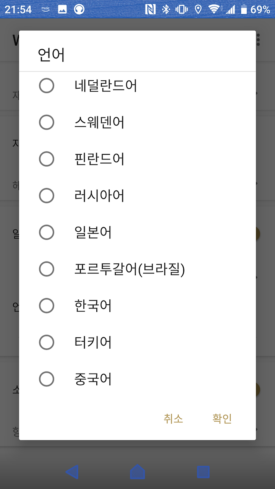This screenshot has width=275, height=489.
Task: Choose 포르투갈어(브라질) option
Action: [137, 269]
